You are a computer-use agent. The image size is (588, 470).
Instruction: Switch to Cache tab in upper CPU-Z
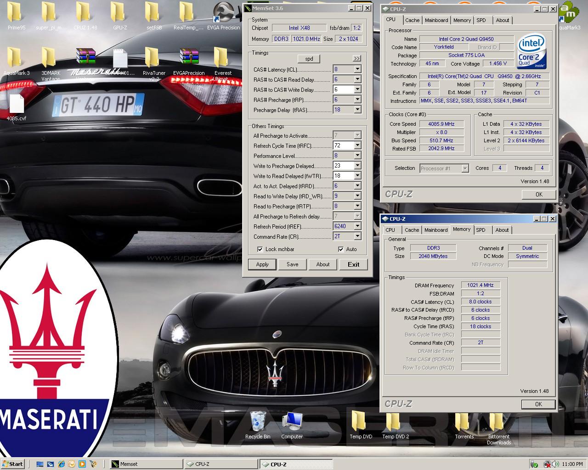(412, 20)
